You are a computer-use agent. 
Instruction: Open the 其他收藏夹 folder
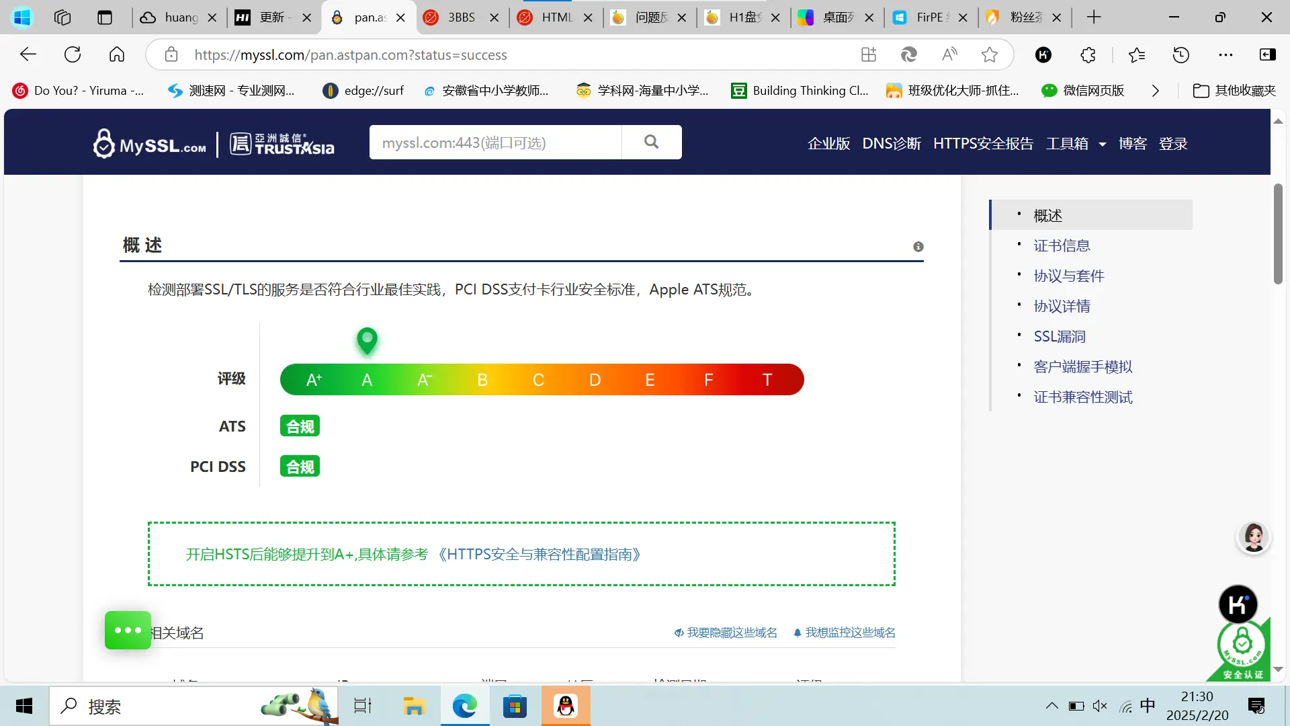1234,90
